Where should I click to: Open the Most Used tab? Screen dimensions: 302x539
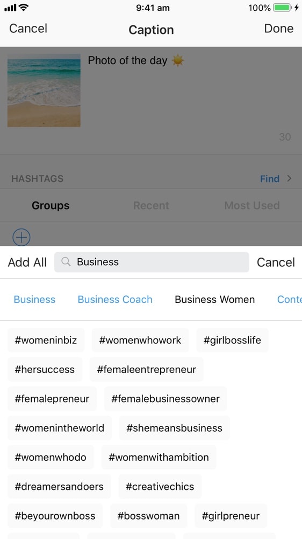tap(252, 205)
